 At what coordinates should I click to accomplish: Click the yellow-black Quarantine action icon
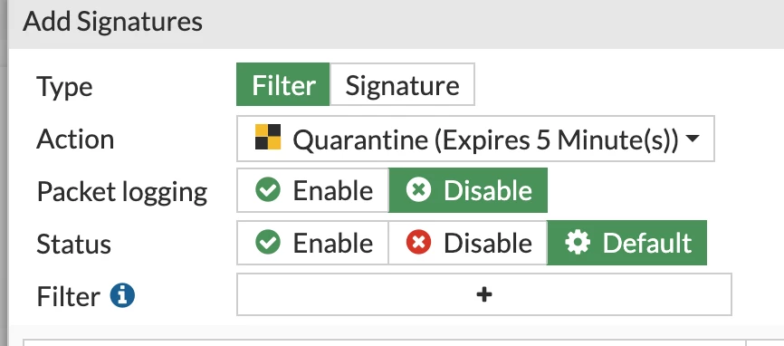[x=268, y=137]
